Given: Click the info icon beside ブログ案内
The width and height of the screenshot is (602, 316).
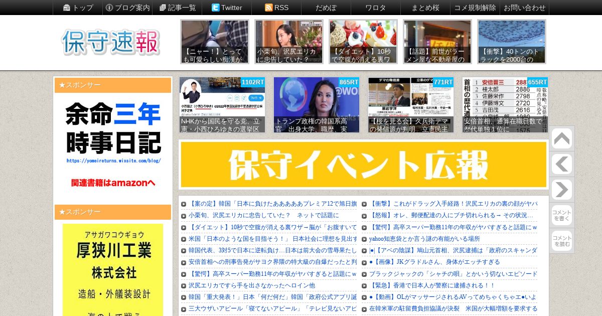Looking at the screenshot, I should tap(109, 8).
